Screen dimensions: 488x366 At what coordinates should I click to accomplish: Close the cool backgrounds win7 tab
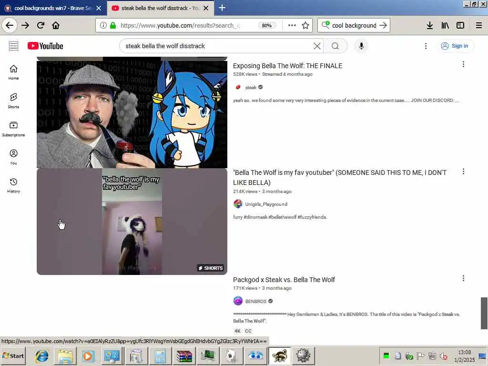coord(99,8)
